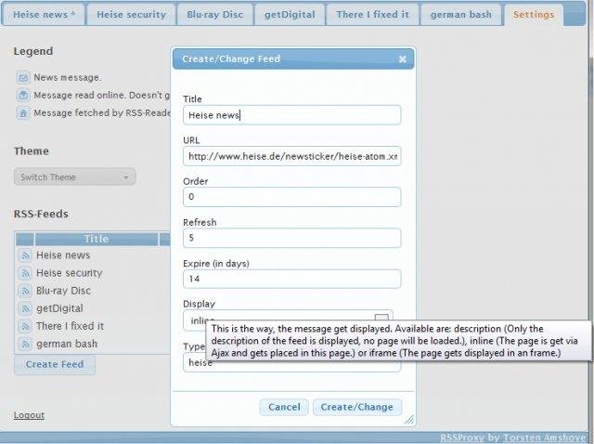Close the Create/Change Feed dialog

(402, 59)
